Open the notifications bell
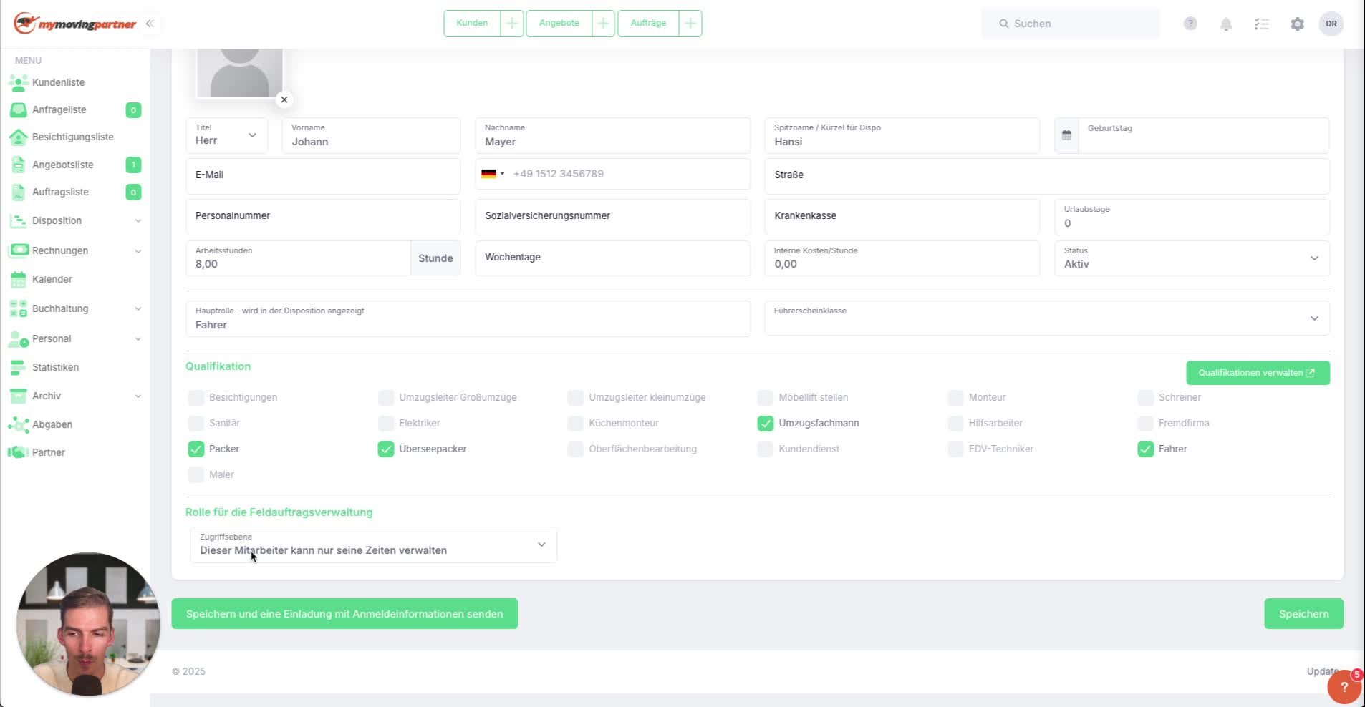1365x707 pixels. (x=1226, y=24)
